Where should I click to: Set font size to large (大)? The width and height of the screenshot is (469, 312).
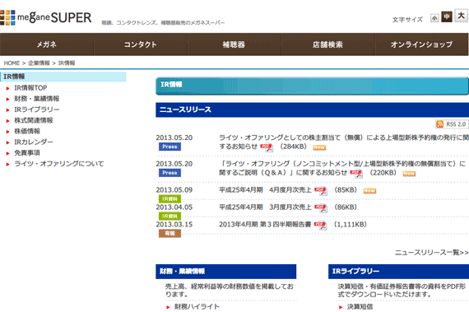coord(461,16)
